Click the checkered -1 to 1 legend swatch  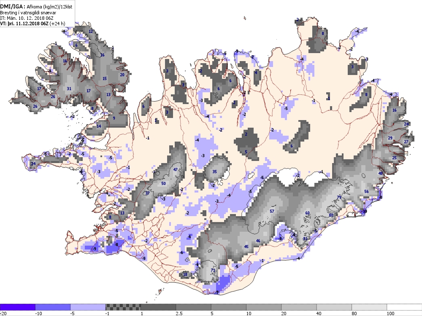[123, 307]
